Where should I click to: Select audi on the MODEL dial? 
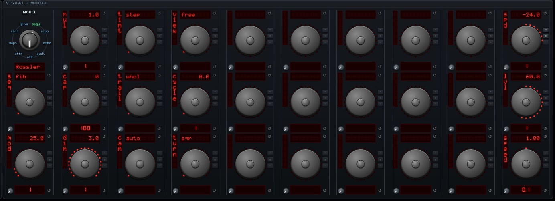click(41, 53)
